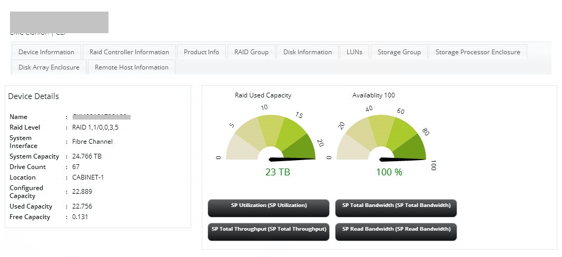Select the Product Info tab
Screen dimensions: 562x257
click(201, 52)
